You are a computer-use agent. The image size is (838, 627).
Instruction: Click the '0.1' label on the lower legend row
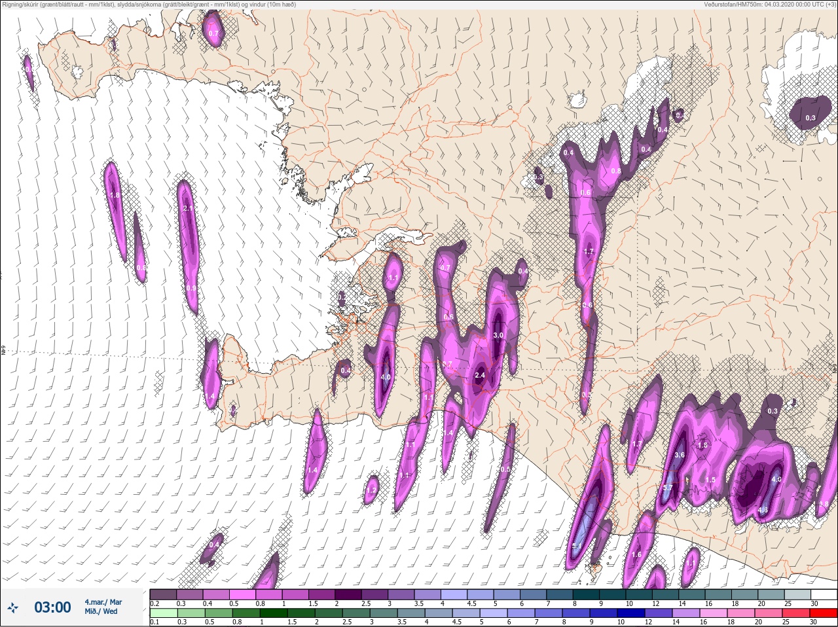pos(155,622)
